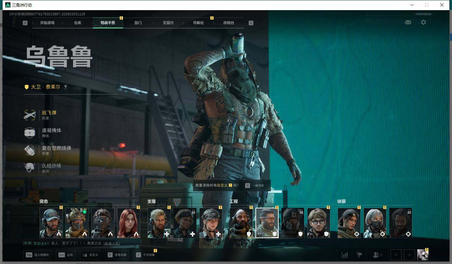Click the 申请入队 link in chat
Image resolution: width=452 pixels, height=264 pixels.
click(x=112, y=243)
